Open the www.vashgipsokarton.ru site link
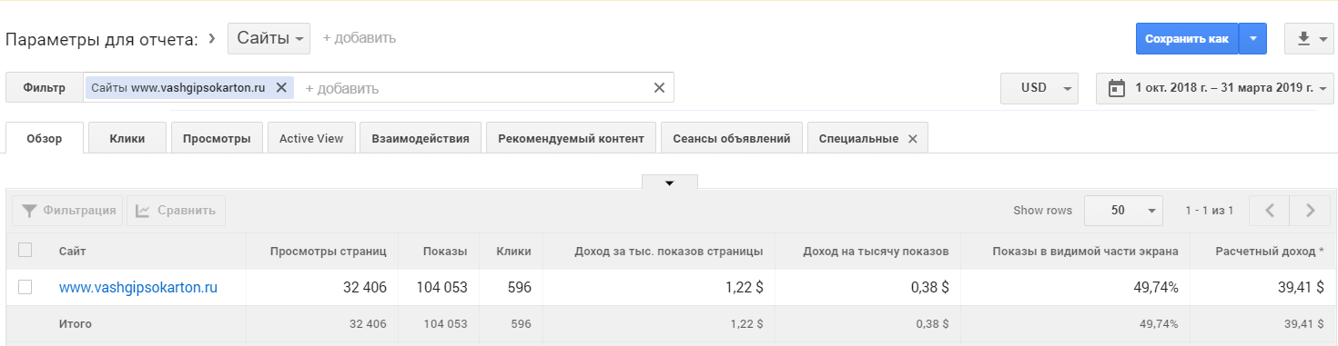Screen dimensions: 1338x346 coord(138,288)
